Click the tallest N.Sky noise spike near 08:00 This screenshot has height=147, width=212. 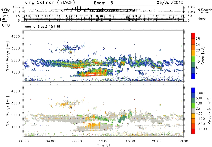(78, 8)
